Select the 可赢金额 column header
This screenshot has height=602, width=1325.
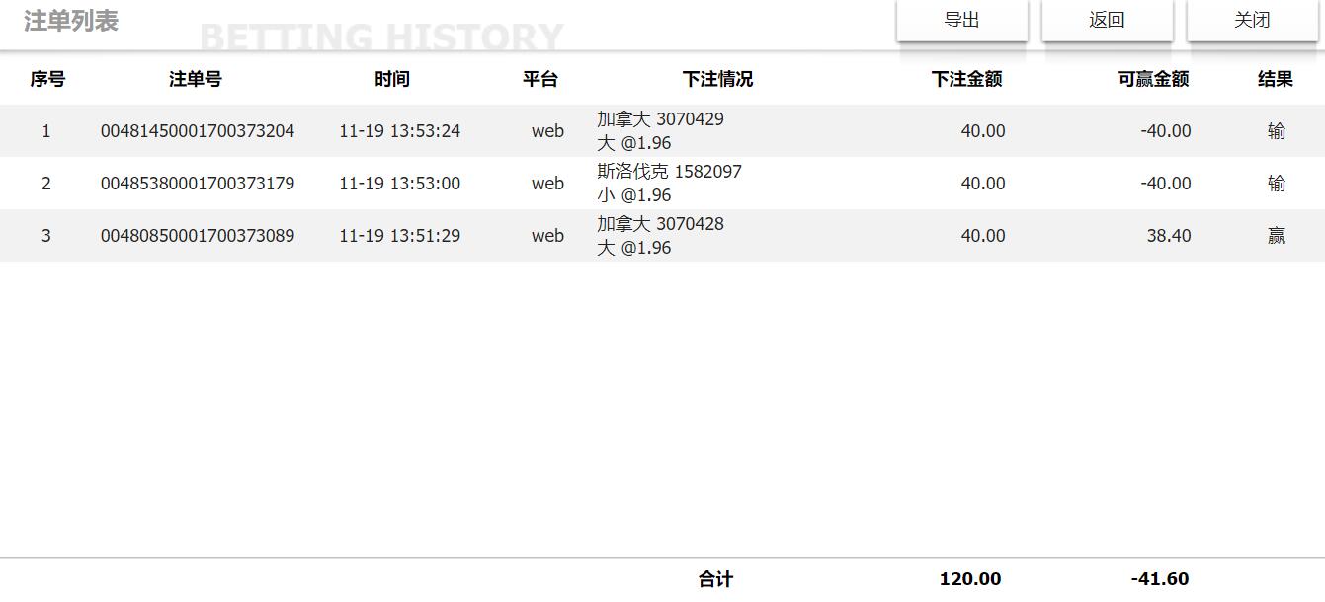[1153, 79]
